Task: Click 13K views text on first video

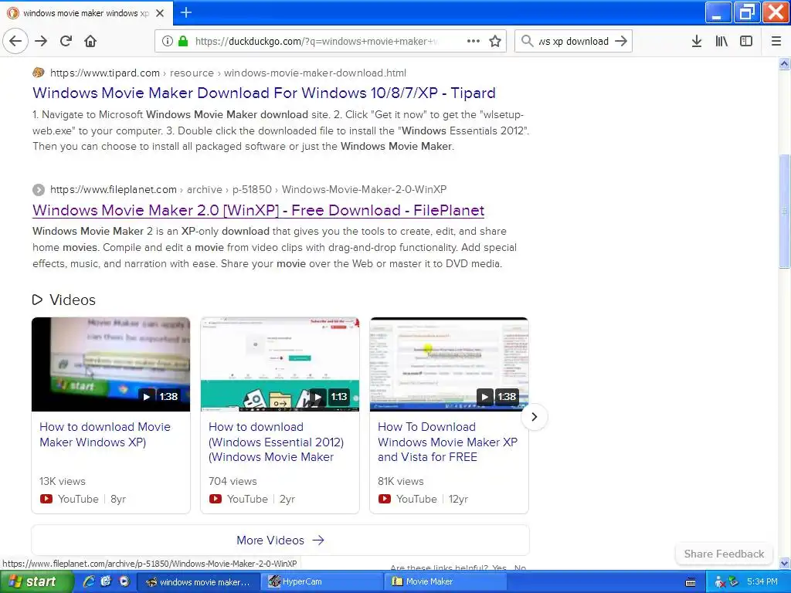Action: click(63, 482)
